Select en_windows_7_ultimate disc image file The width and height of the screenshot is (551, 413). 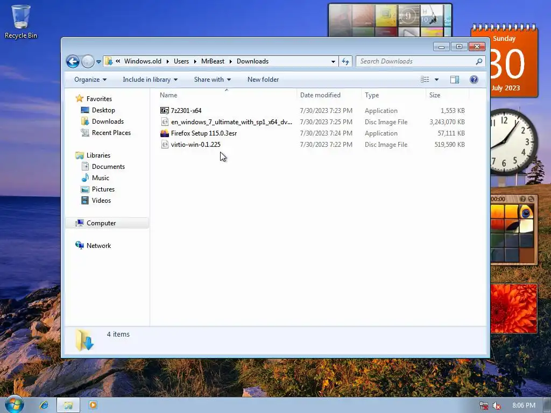click(x=231, y=122)
